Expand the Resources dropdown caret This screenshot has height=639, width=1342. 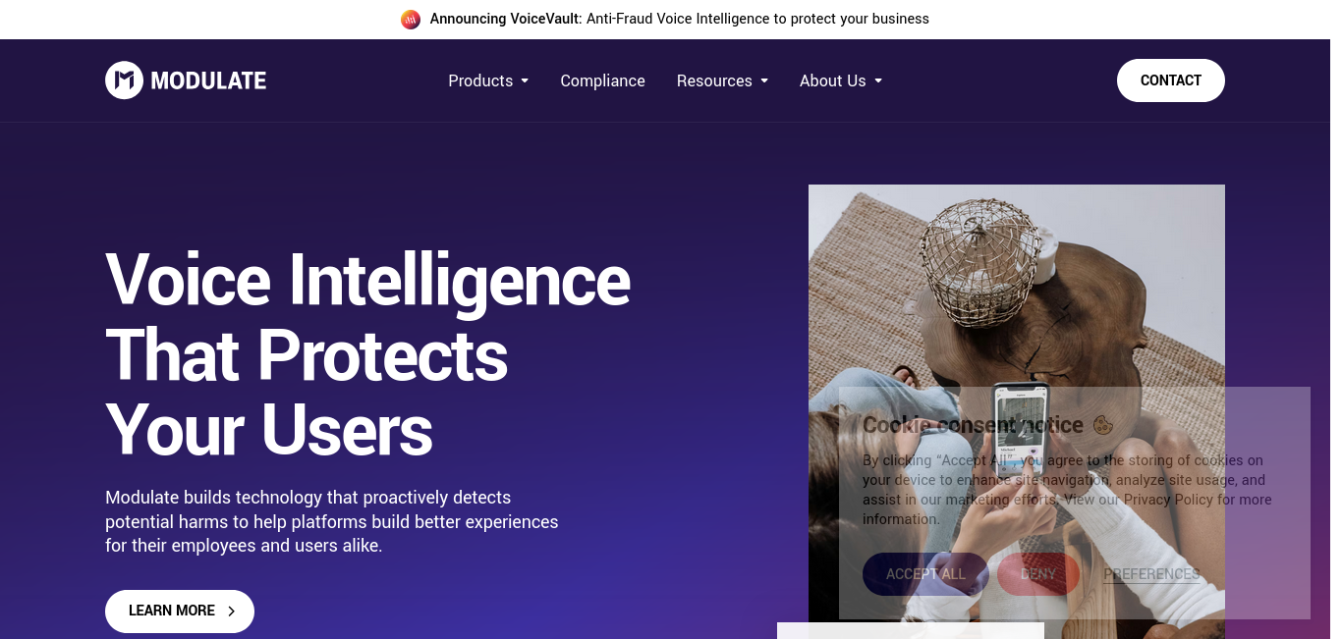[764, 80]
